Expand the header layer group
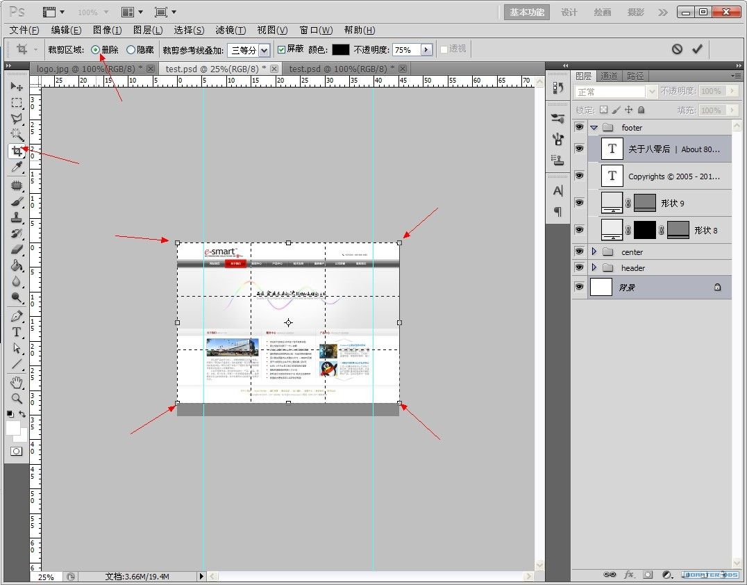Viewport: 747px width, 585px height. (x=594, y=267)
